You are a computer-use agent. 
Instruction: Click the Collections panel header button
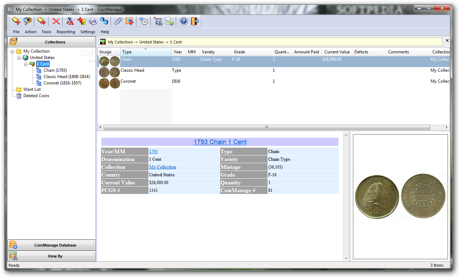click(51, 42)
